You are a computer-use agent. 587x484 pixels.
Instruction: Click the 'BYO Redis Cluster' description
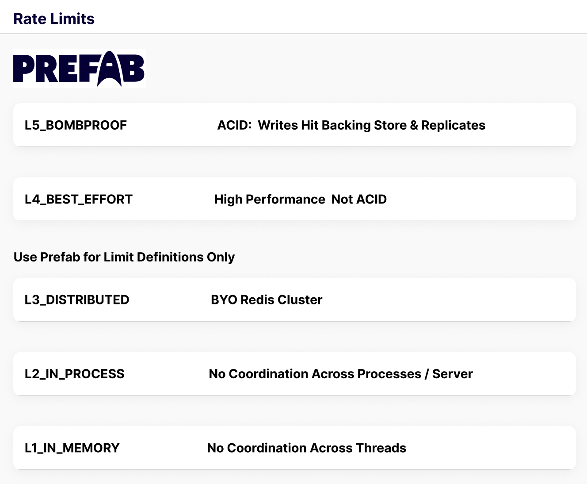click(267, 300)
